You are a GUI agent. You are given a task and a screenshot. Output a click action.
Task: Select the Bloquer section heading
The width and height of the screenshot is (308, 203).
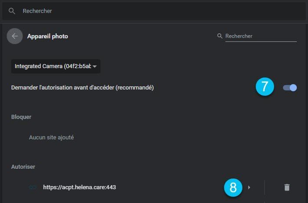click(x=21, y=117)
